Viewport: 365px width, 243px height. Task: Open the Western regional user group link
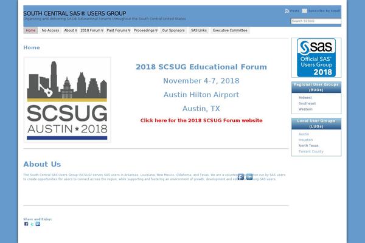pyautogui.click(x=305, y=109)
